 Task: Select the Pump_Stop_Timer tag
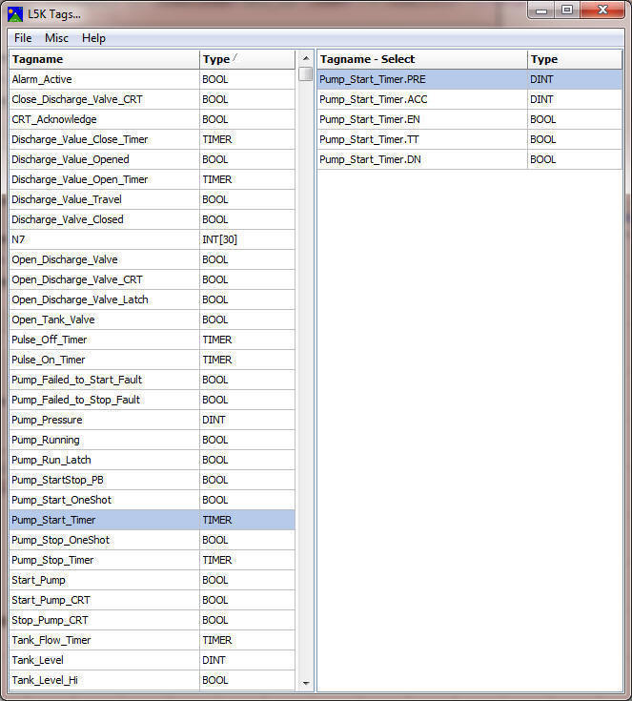pyautogui.click(x=152, y=560)
